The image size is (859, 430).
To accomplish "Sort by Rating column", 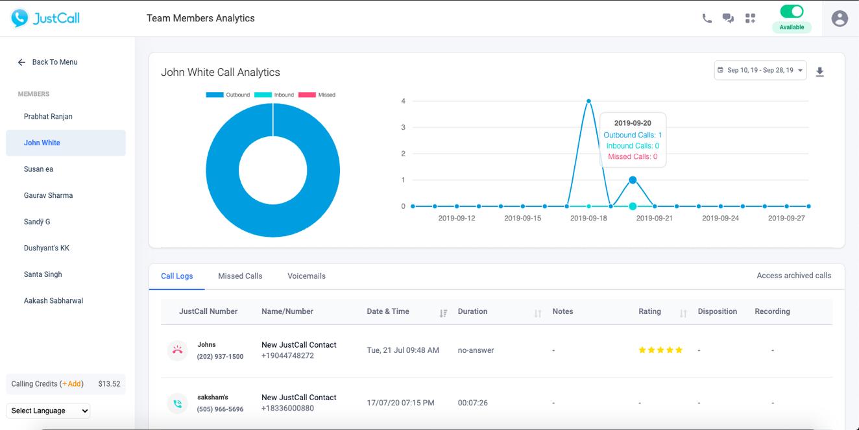I will (x=683, y=313).
